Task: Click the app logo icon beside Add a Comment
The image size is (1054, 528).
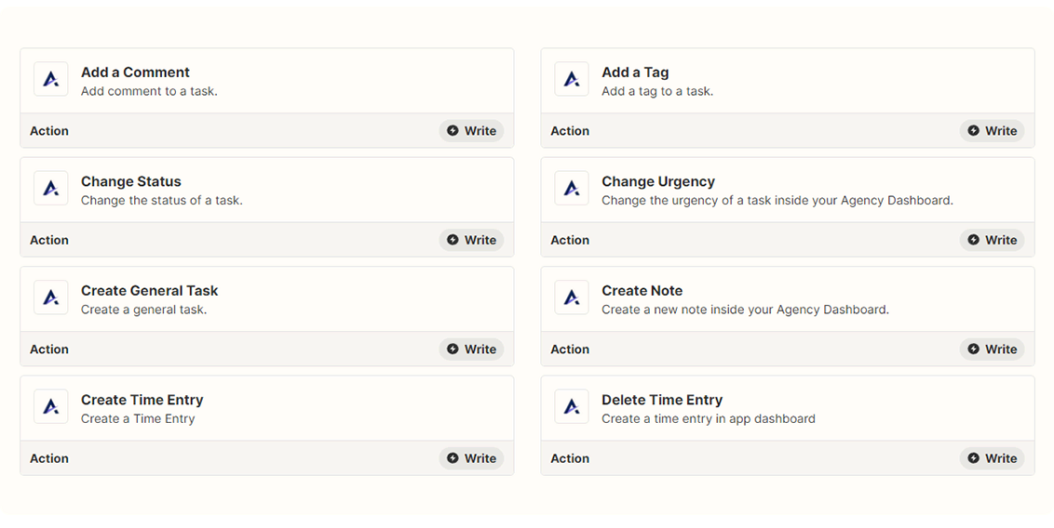Action: (51, 80)
